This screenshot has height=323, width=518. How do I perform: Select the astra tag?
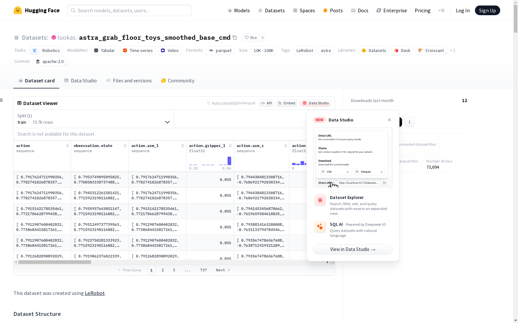tap(326, 50)
